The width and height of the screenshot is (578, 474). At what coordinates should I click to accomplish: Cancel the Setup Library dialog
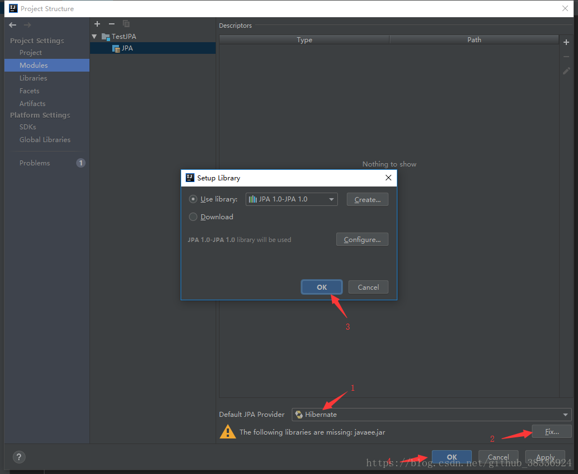click(368, 287)
